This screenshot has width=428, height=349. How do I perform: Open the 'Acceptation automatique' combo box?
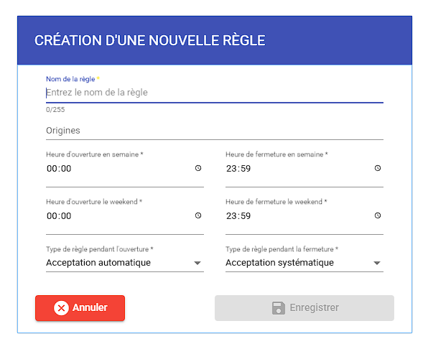125,263
